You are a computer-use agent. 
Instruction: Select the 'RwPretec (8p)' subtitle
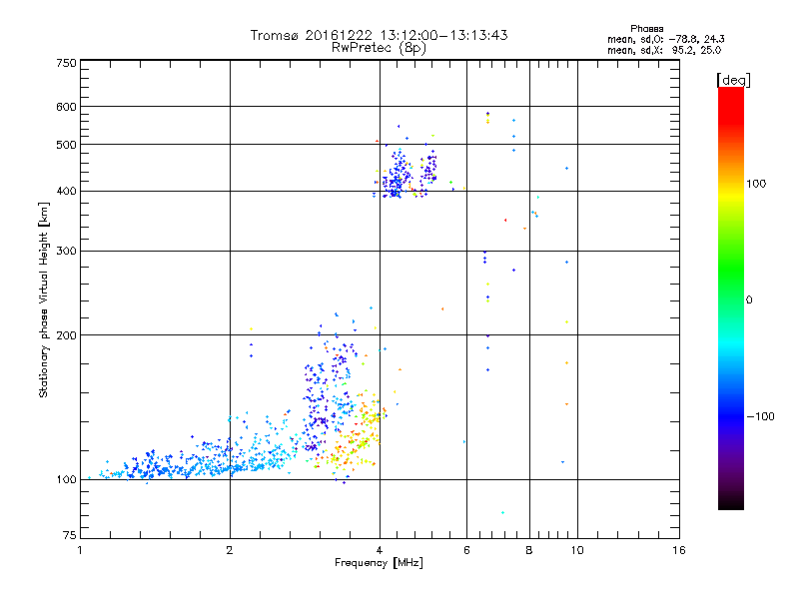click(x=379, y=48)
